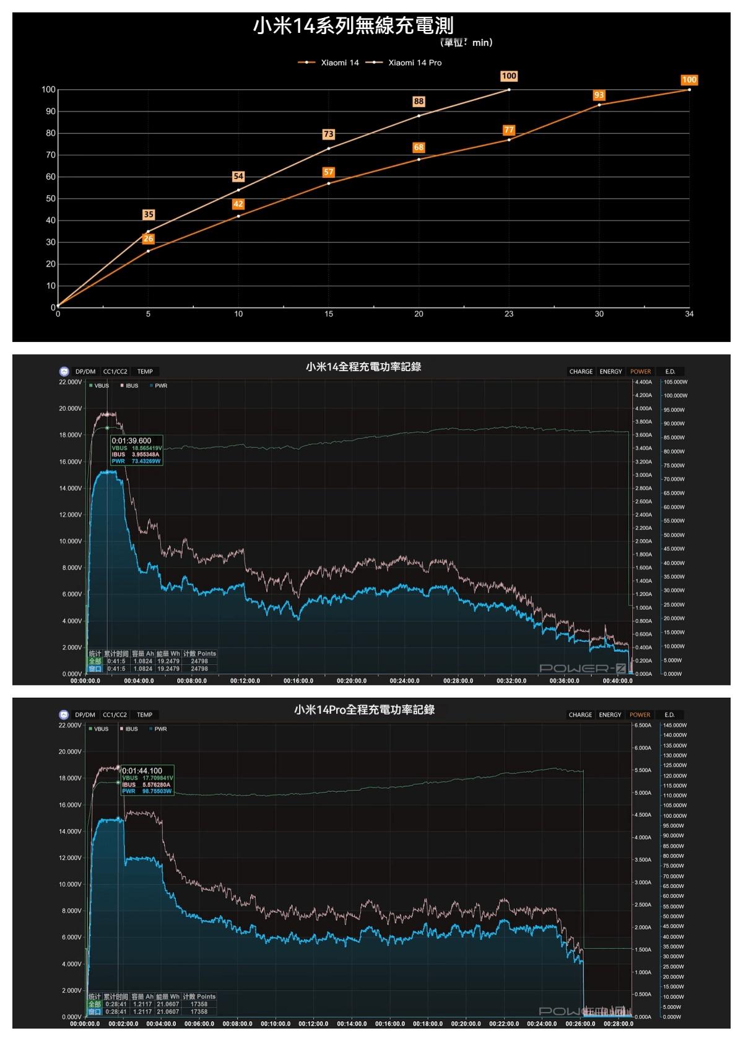Open DP/DM tab in the 小米14Pro power chart
Image resolution: width=743 pixels, height=1041 pixels.
(85, 715)
